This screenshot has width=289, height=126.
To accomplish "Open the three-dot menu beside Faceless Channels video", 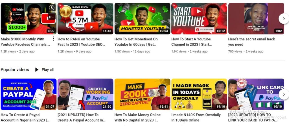I will pyautogui.click(x=53, y=38).
